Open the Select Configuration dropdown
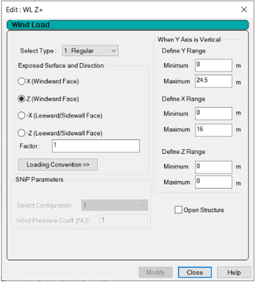The image size is (256, 284). (x=114, y=205)
